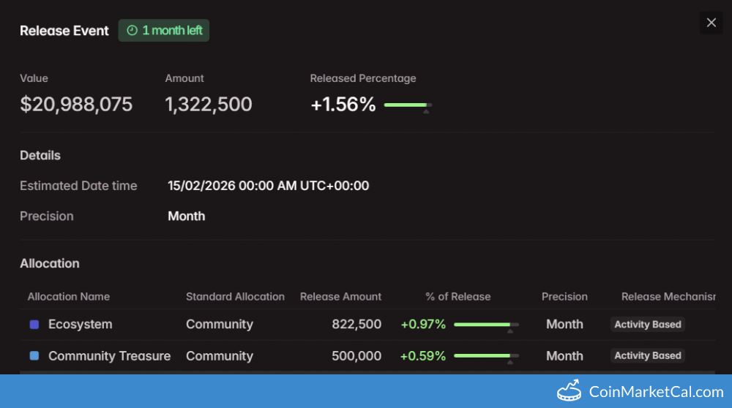The height and width of the screenshot is (408, 732).
Task: Click the Activity Based tag for Ecosystem
Action: click(x=647, y=325)
